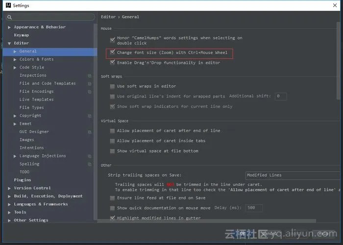
Task: Check Use original line's indent for wrapped parts
Action: point(112,96)
